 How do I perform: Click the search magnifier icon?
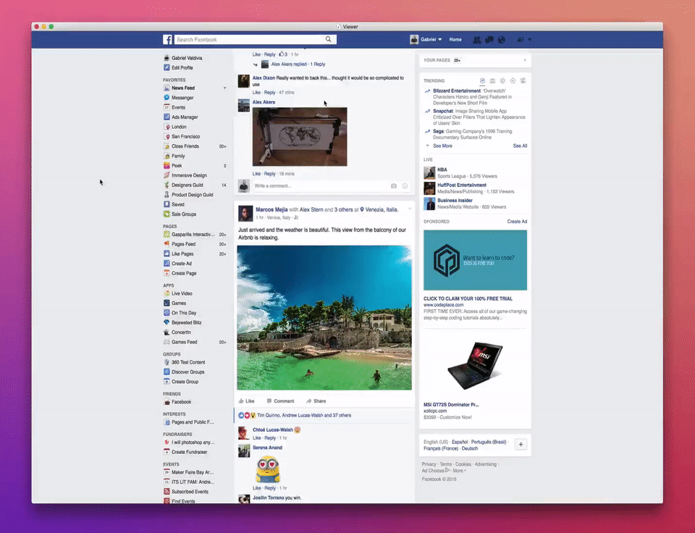pos(329,39)
